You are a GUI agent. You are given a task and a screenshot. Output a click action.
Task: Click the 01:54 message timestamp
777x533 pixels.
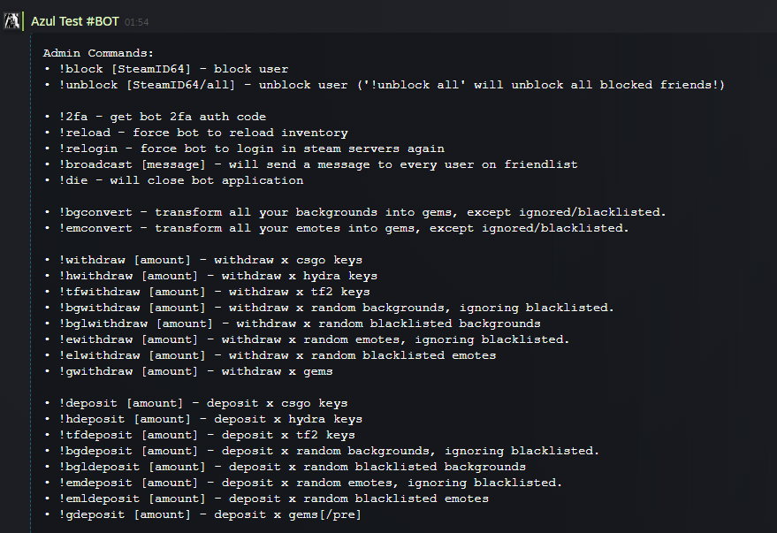(x=136, y=21)
